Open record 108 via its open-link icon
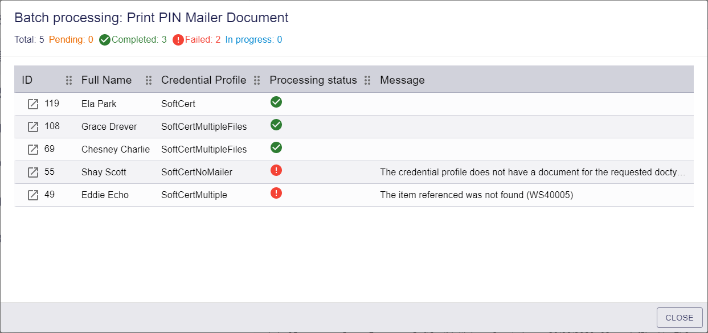 33,127
